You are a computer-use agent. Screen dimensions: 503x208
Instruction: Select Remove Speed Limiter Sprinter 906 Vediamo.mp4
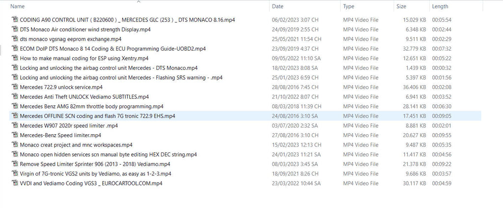click(x=95, y=164)
